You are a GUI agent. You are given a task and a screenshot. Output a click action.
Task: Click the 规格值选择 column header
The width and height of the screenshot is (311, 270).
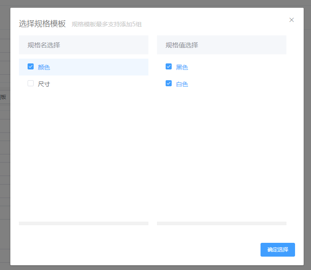pos(222,45)
